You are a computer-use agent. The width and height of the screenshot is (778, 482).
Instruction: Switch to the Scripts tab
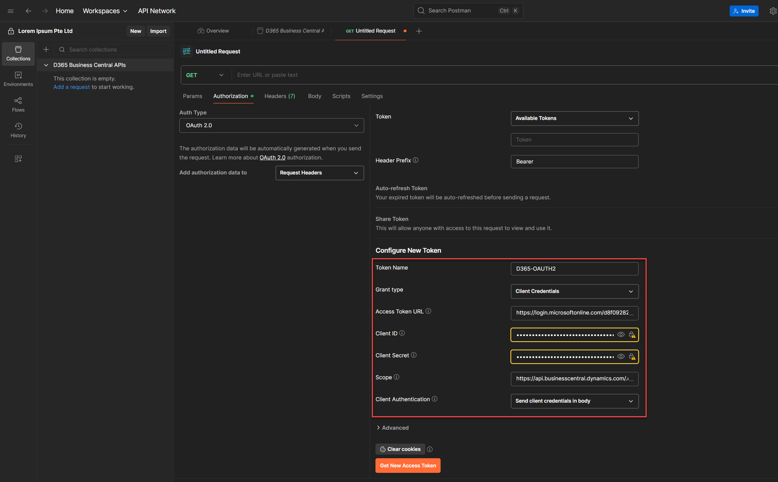click(341, 96)
